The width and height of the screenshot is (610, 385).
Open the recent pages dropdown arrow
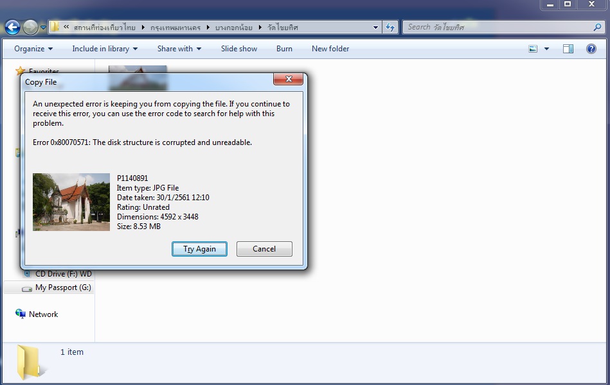coord(43,27)
